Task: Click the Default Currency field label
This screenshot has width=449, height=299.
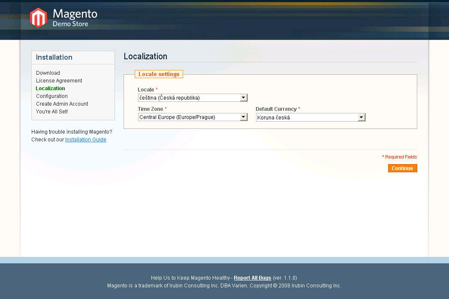Action: [276, 109]
